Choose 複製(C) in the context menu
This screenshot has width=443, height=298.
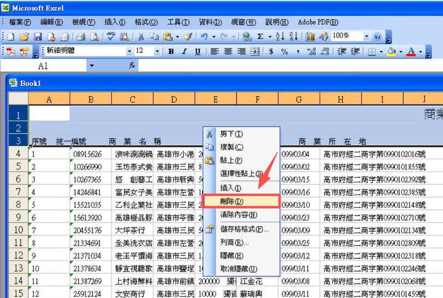click(241, 147)
